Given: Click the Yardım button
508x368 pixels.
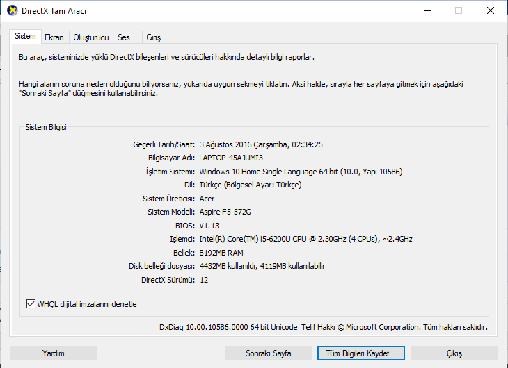Looking at the screenshot, I should pos(54,353).
